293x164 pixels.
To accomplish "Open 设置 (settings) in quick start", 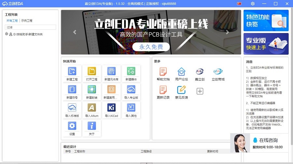I will [72, 126].
